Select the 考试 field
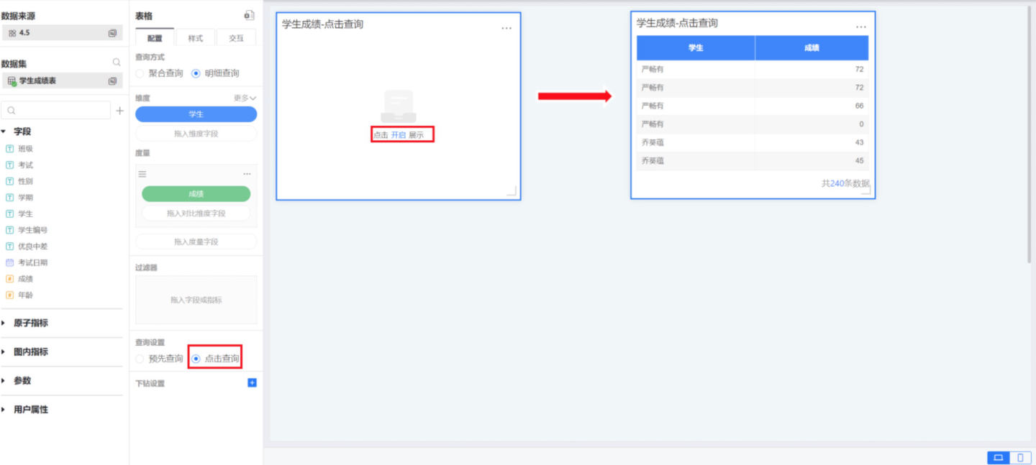 25,165
